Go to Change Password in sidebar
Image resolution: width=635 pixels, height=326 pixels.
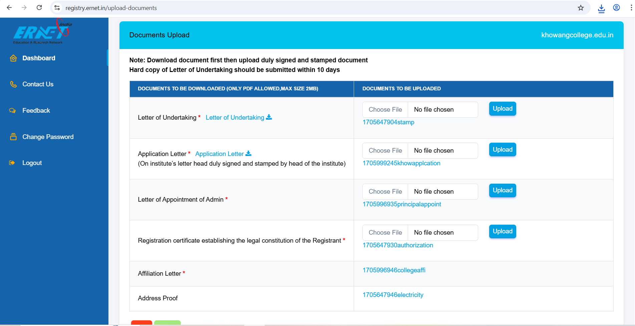pos(48,137)
